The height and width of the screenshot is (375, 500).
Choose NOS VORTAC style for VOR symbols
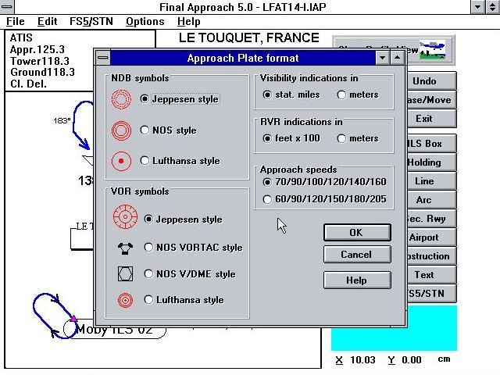point(194,248)
